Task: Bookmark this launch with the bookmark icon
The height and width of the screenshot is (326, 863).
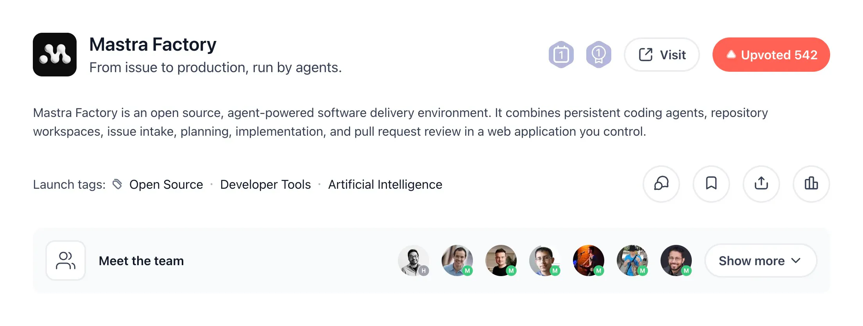Action: coord(711,184)
